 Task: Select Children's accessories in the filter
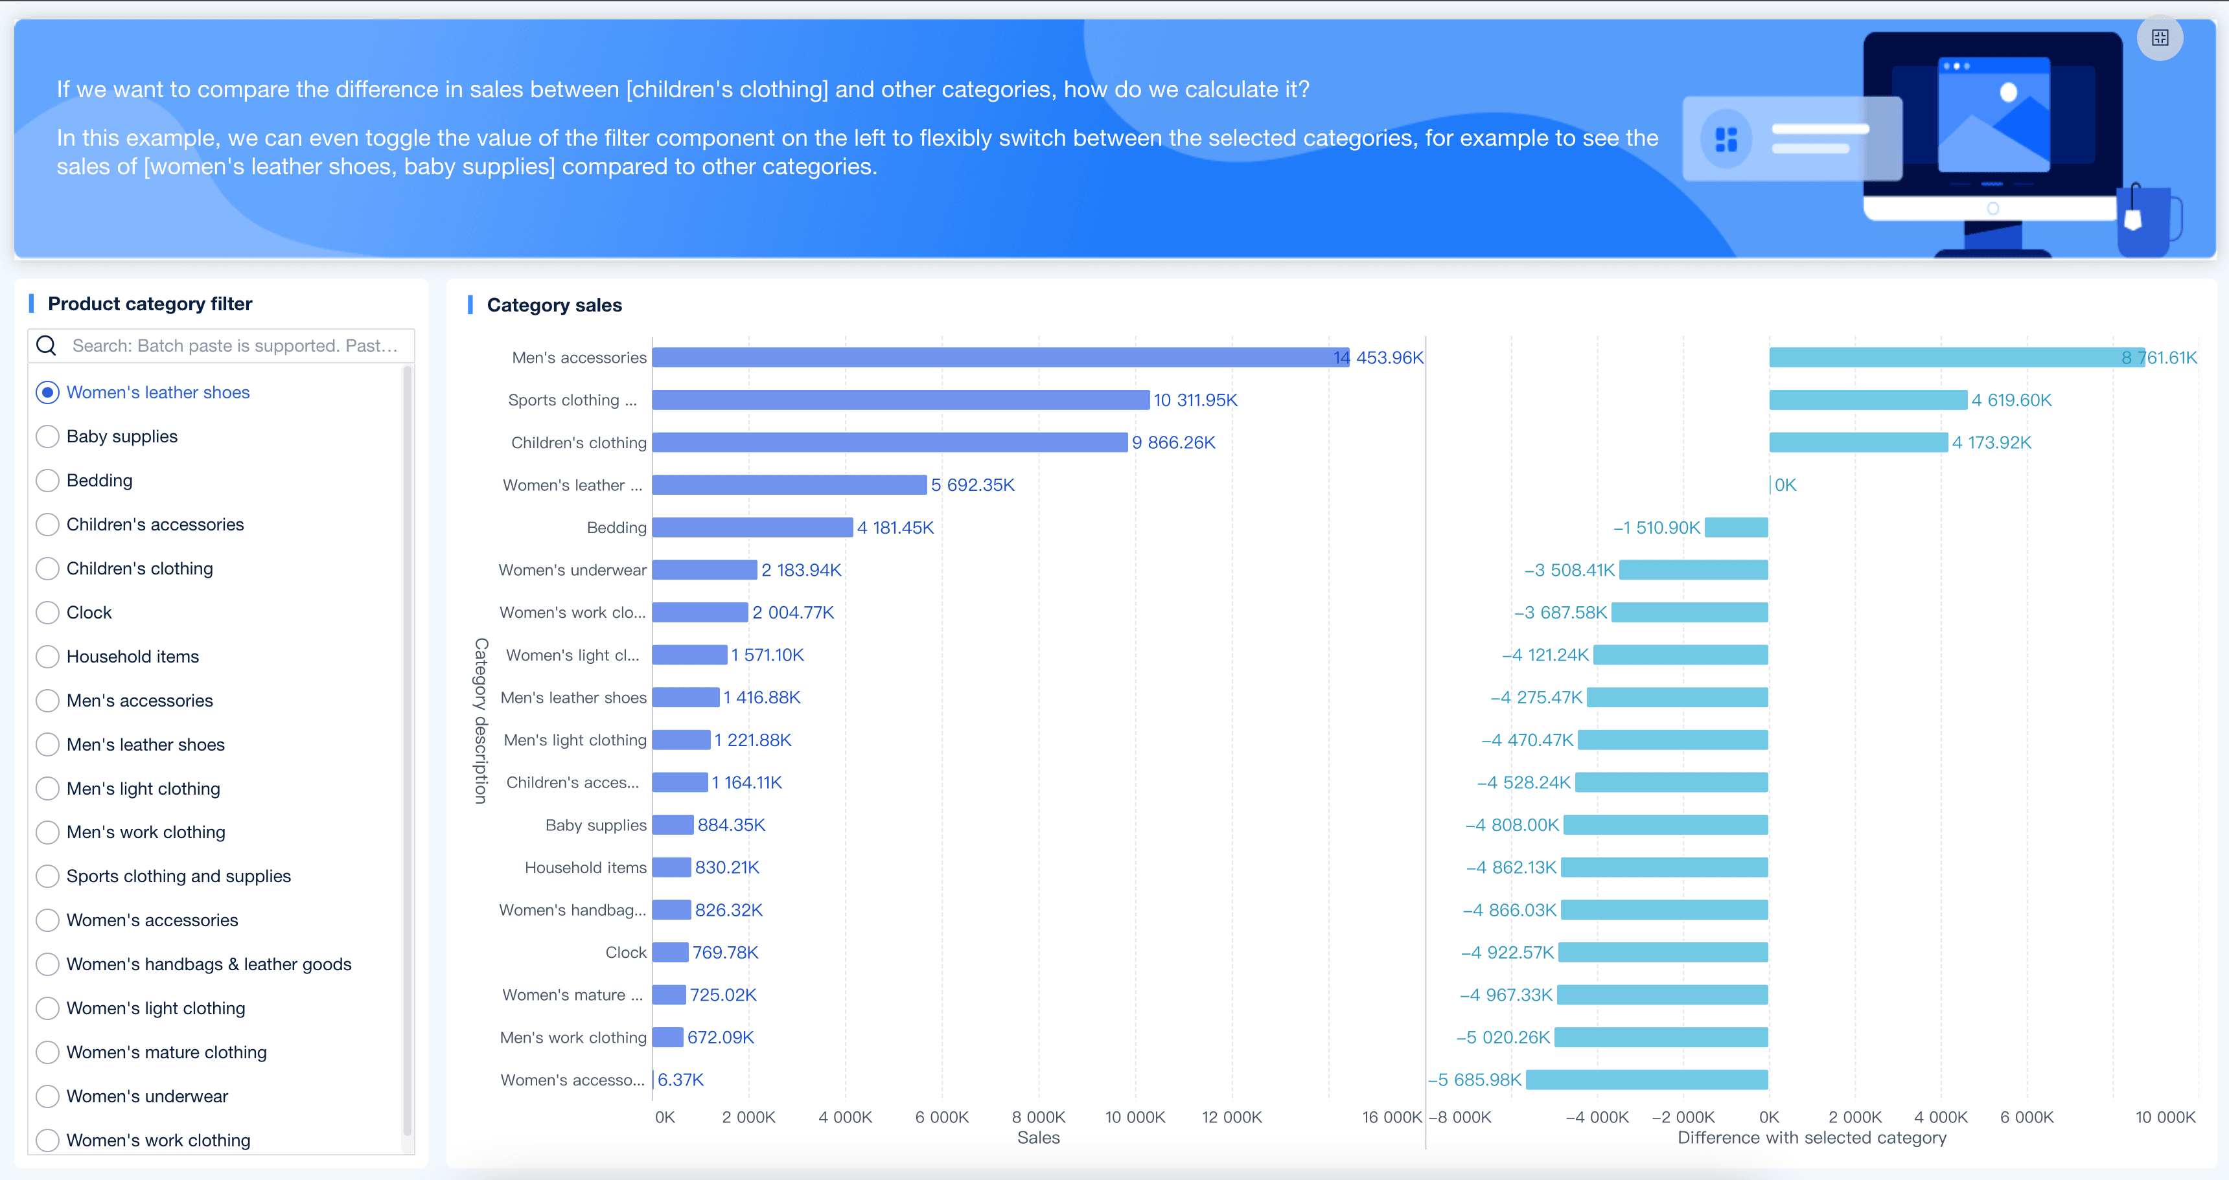click(49, 525)
